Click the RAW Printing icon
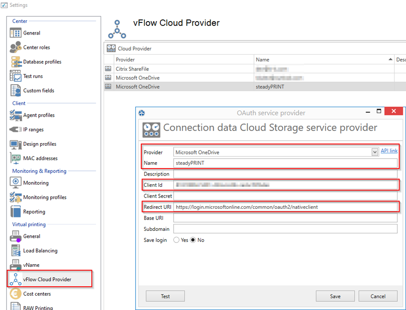406x310 pixels. coord(16,307)
